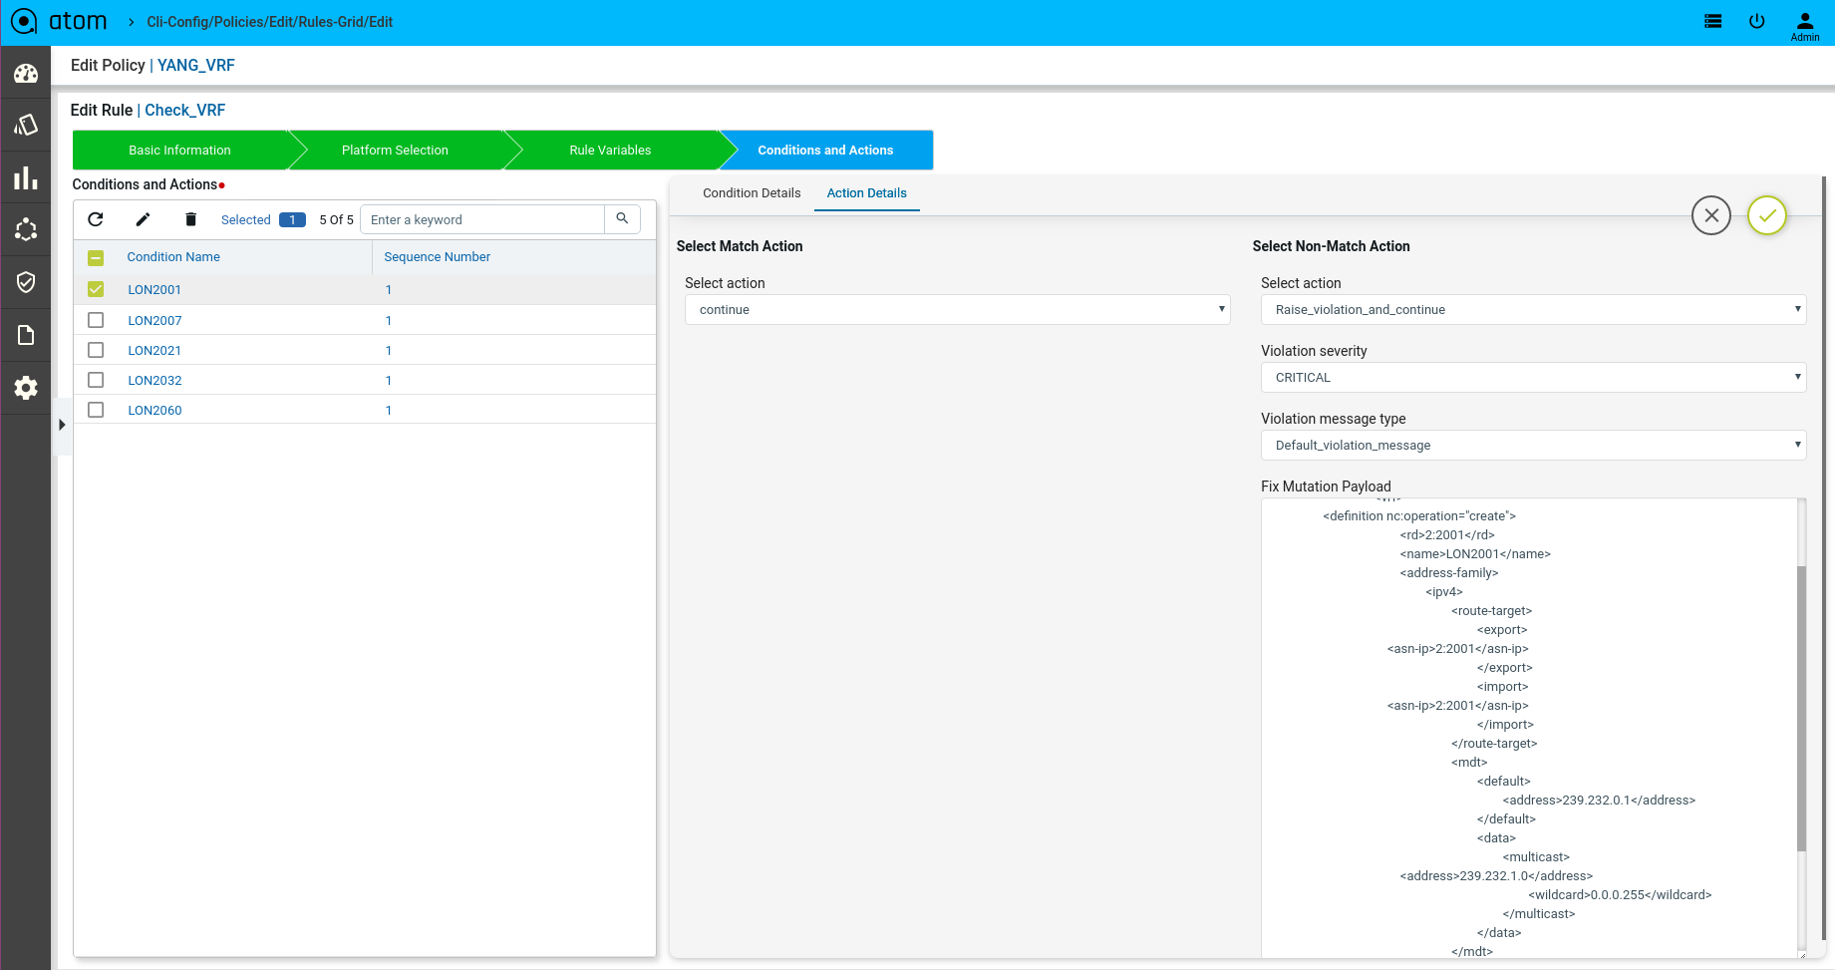Expand the collapsed side panel arrow
Viewport: 1835px width, 970px height.
(62, 425)
